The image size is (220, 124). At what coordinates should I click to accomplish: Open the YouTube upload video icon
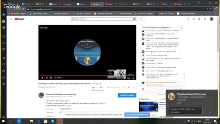[x=188, y=19]
